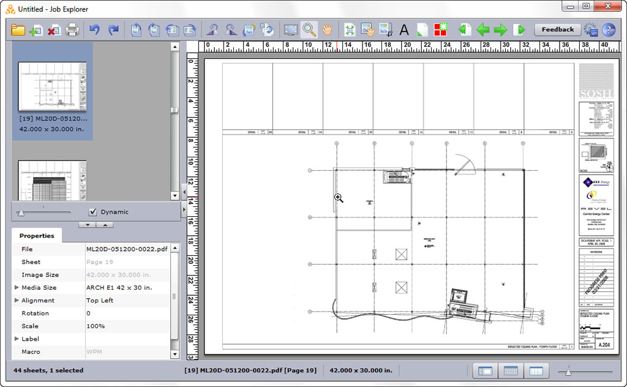Click thumbnail caption '42.000 x 30.000 in.'
Image resolution: width=627 pixels, height=387 pixels.
coord(51,129)
